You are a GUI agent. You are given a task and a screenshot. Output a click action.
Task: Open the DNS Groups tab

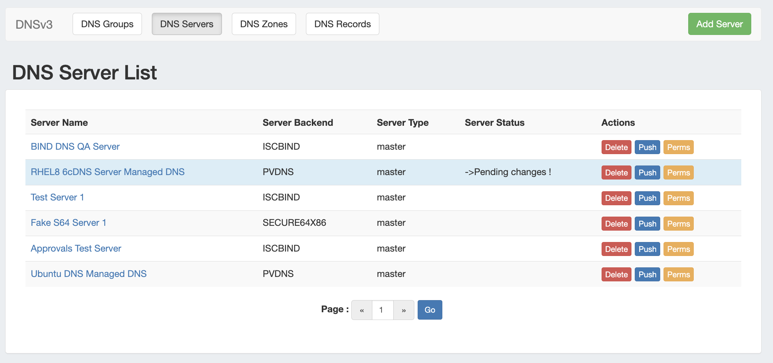[x=107, y=24]
